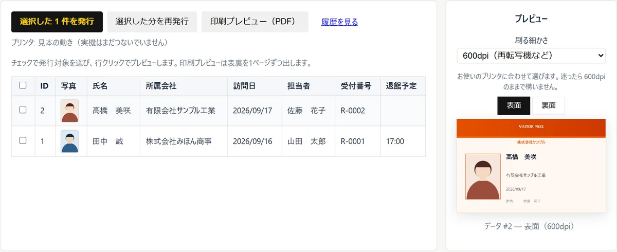Click the 写真 column header

tap(71, 86)
